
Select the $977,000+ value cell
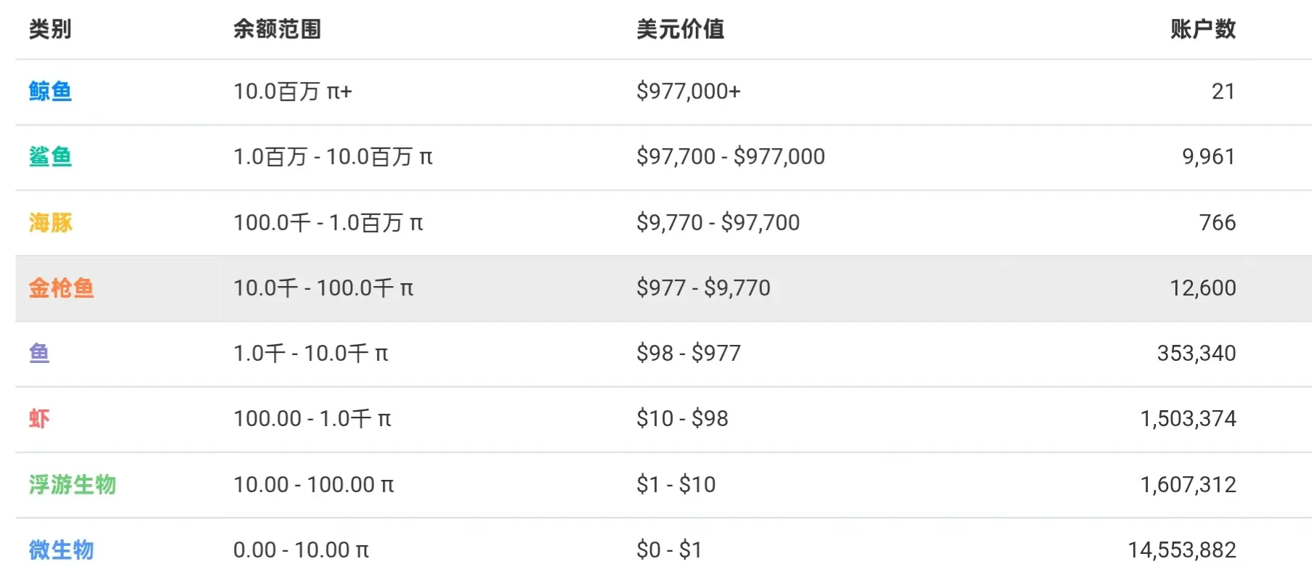click(x=689, y=91)
